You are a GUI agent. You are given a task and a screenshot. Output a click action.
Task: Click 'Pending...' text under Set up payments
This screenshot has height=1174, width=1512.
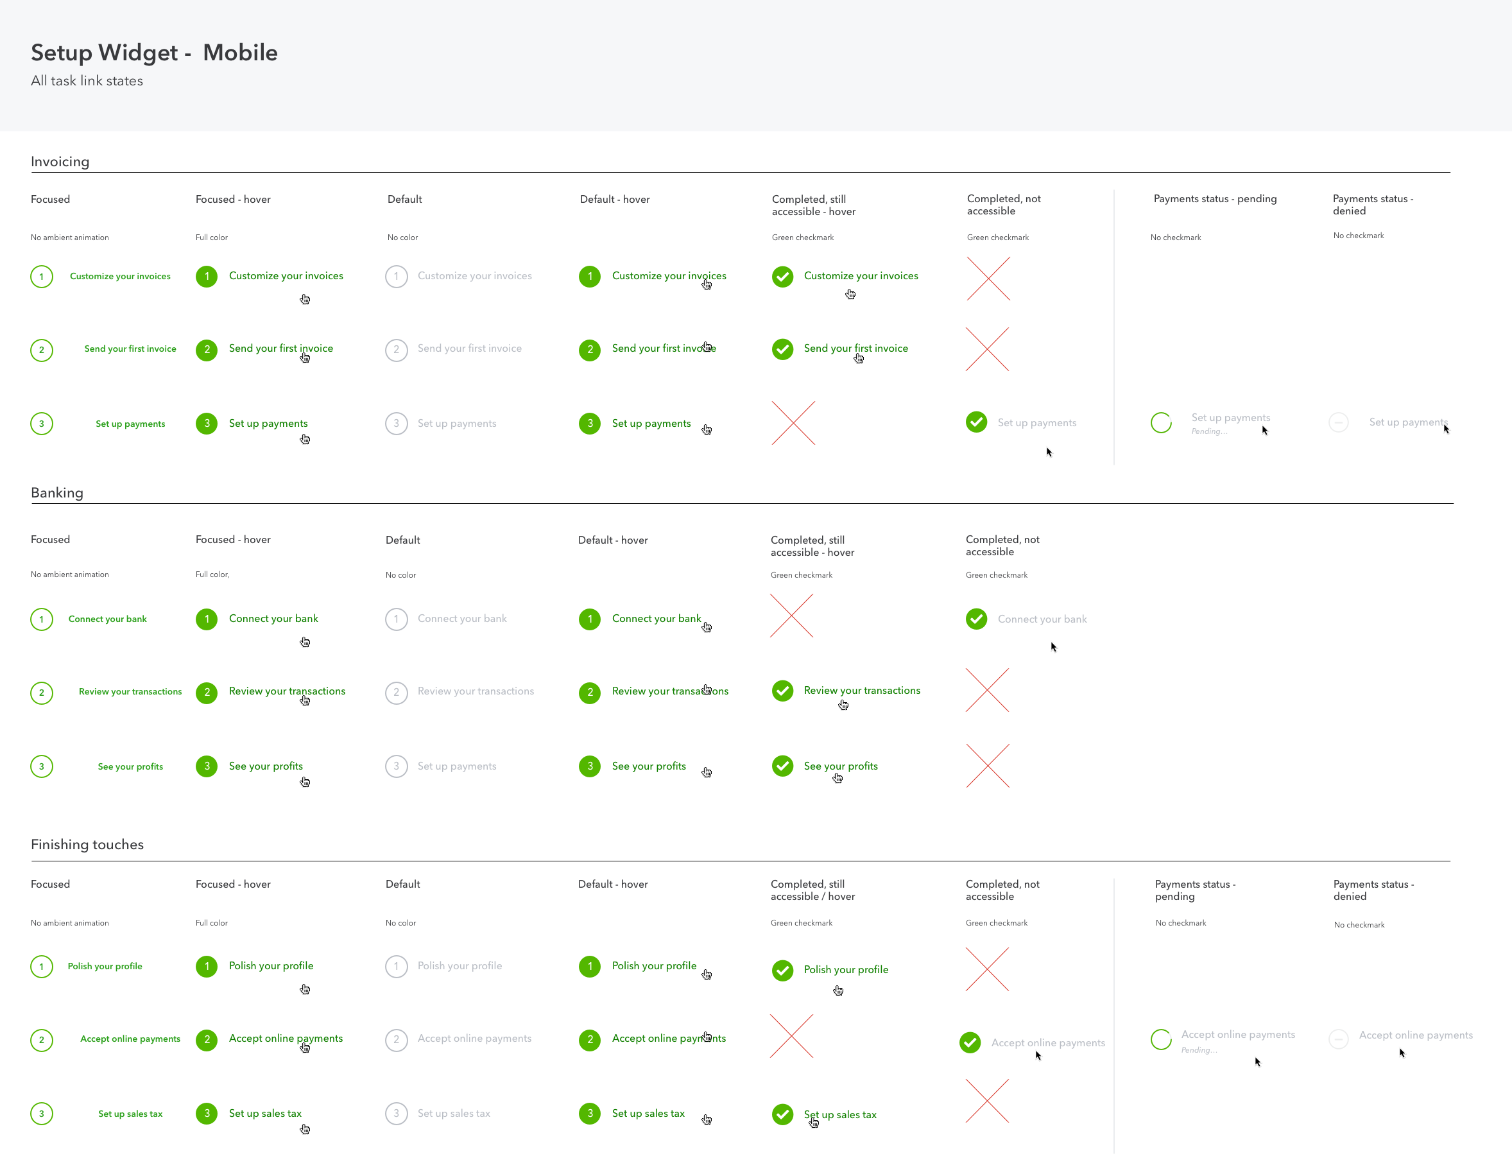coord(1210,431)
